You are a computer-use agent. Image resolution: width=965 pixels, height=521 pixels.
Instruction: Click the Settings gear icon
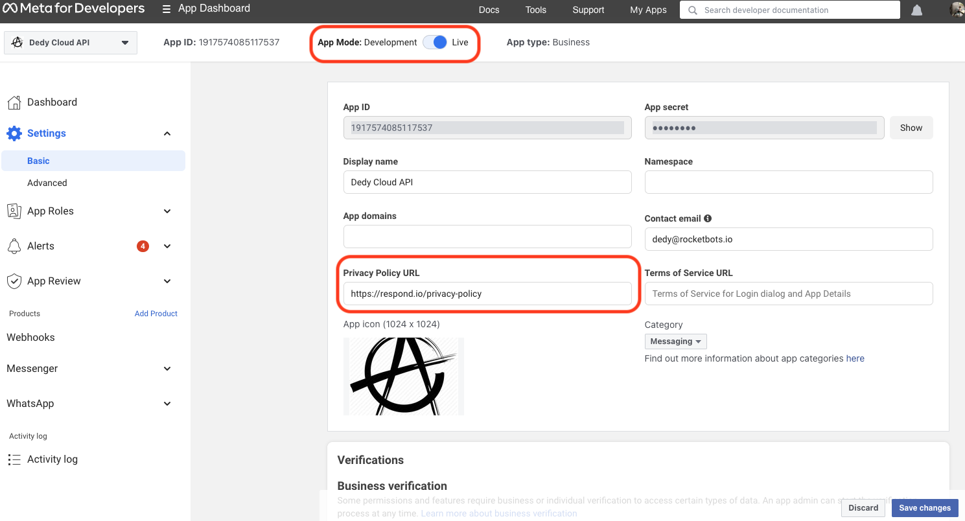tap(14, 133)
